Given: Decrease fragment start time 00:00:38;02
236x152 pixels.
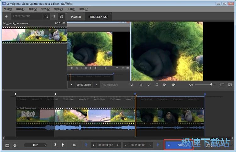Looking at the screenshot, I should [94, 145].
